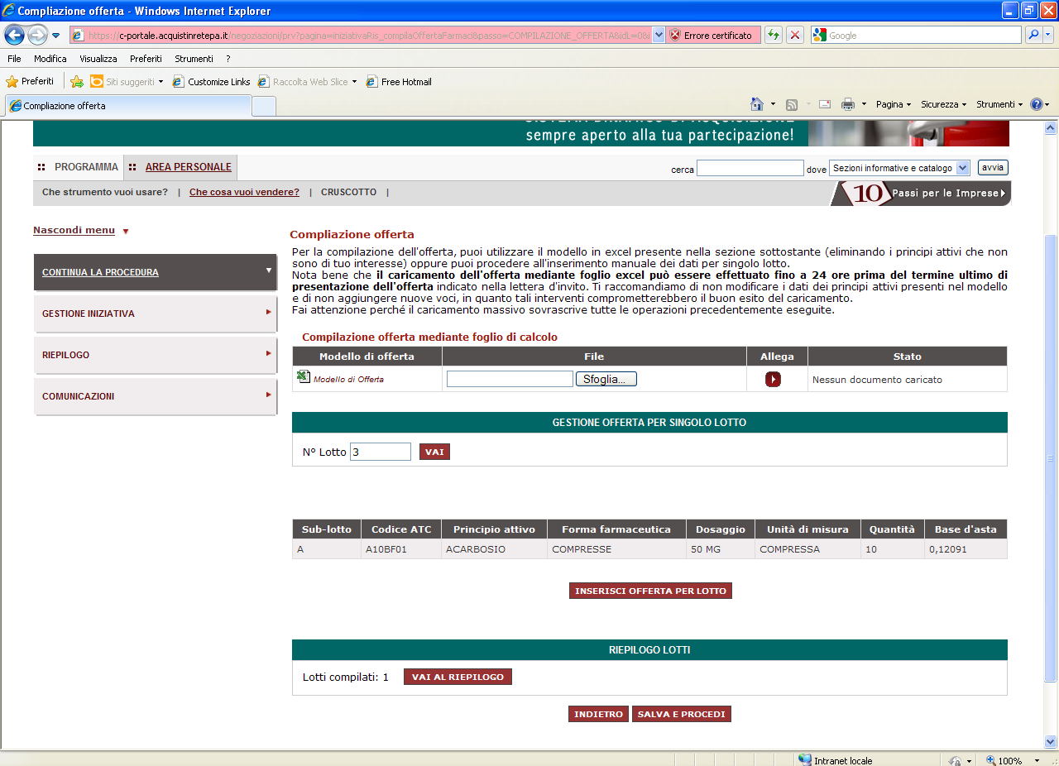This screenshot has width=1059, height=766.
Task: Open the Free Hotmail favorite
Action: pyautogui.click(x=399, y=81)
